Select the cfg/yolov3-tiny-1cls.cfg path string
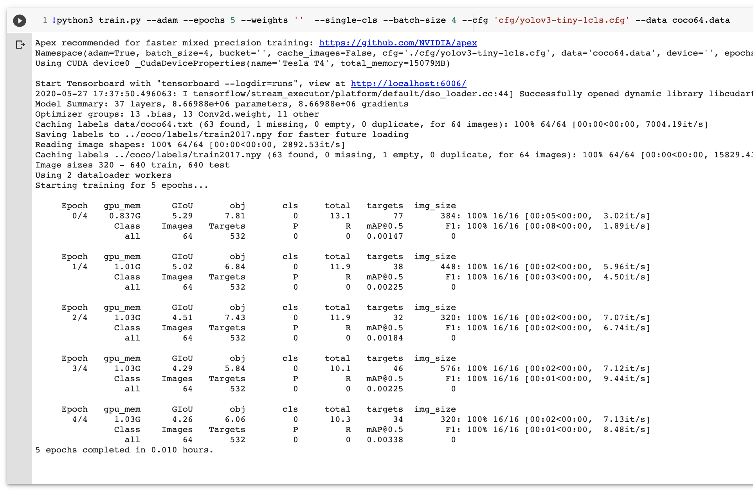The image size is (753, 490). pos(562,20)
